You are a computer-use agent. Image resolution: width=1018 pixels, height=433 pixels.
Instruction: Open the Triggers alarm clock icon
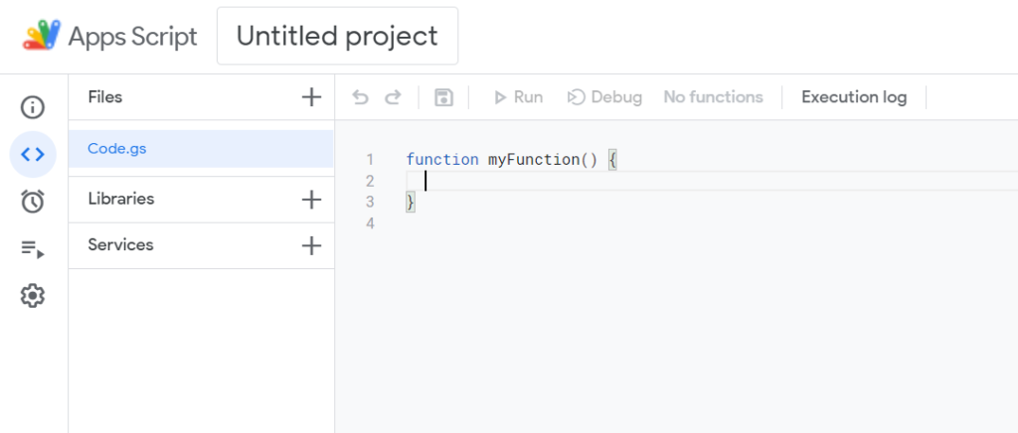tap(33, 201)
